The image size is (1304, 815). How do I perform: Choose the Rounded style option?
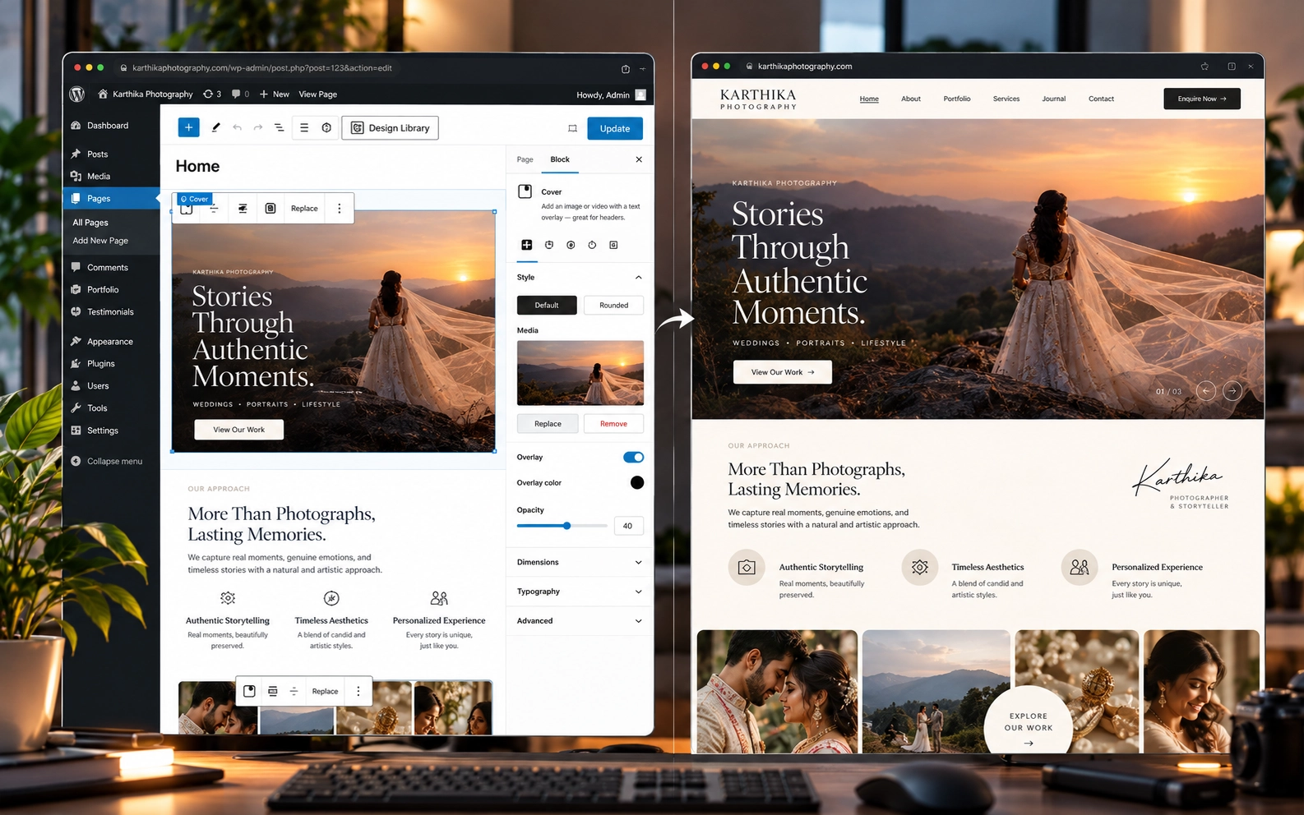[x=613, y=306]
